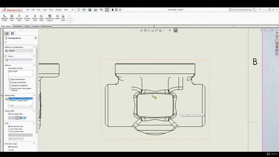Viewport: 279px width, 157px height.
Task: Open the File menu
Action: pos(28,10)
